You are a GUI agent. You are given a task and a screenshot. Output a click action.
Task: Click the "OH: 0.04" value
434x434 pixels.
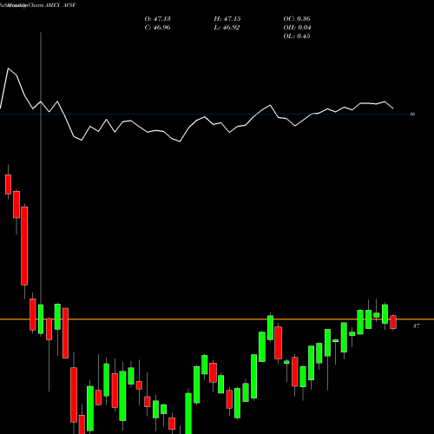click(297, 28)
